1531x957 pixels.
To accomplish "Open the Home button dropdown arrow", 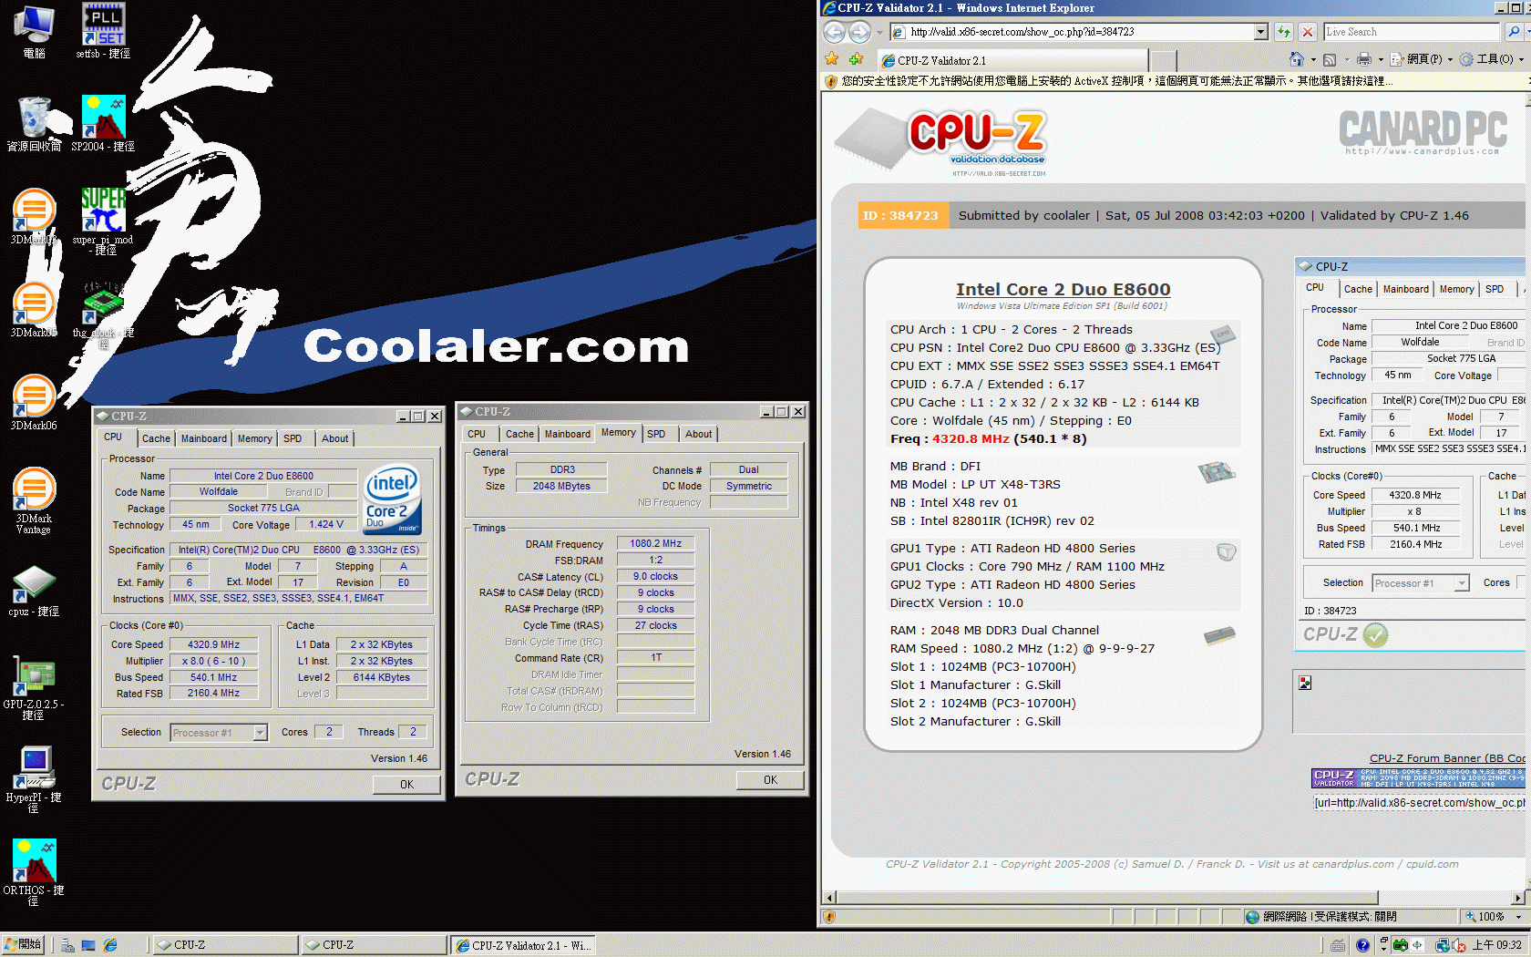I will (1313, 59).
